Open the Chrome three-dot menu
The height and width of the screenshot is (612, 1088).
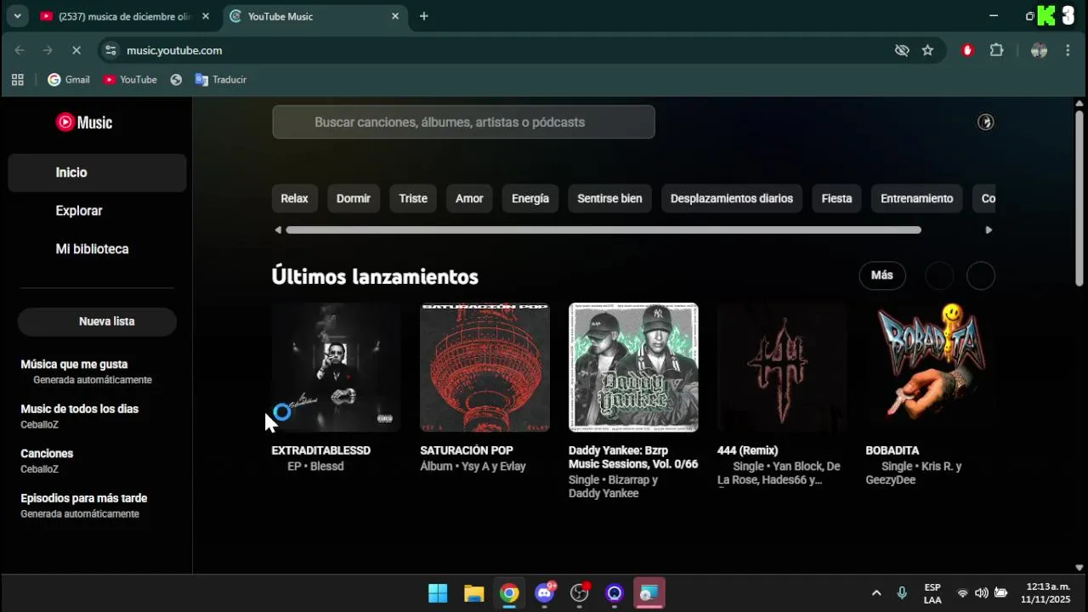pos(1068,50)
